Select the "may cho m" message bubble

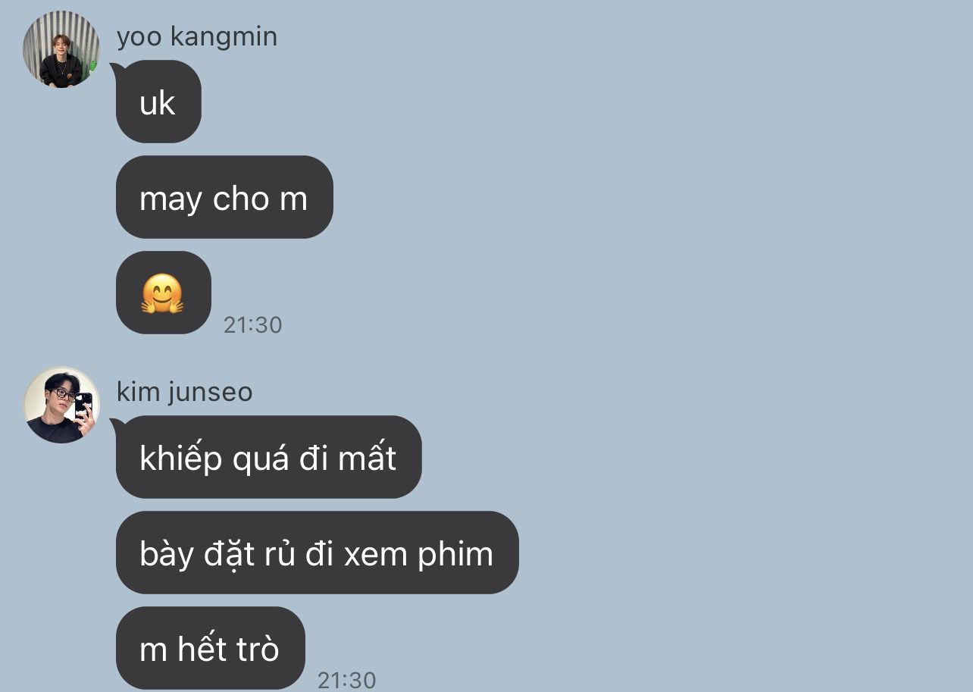224,197
